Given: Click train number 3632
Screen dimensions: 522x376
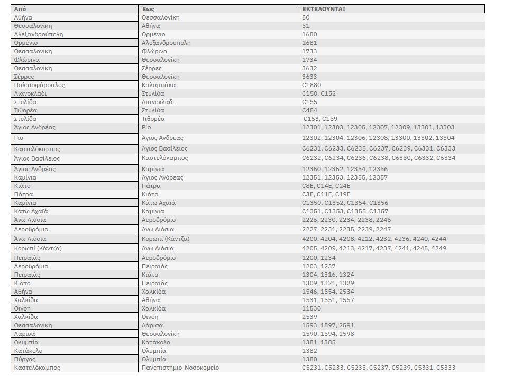Looking at the screenshot, I should pos(309,68).
